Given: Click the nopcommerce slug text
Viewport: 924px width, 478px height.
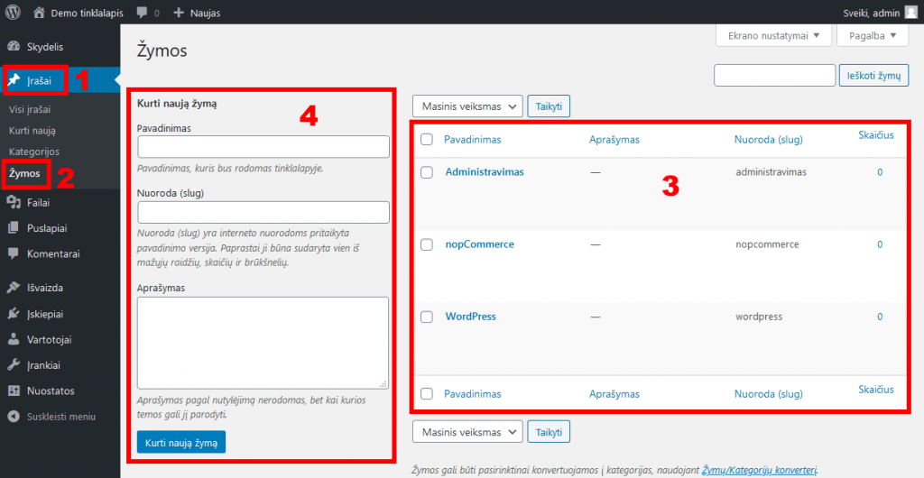Looking at the screenshot, I should [x=767, y=244].
